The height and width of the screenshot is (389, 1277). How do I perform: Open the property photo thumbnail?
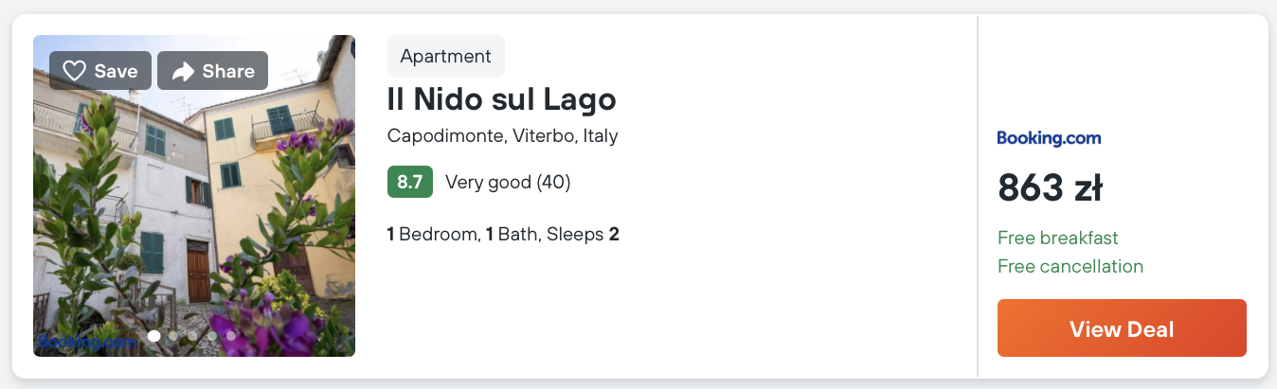[194, 196]
